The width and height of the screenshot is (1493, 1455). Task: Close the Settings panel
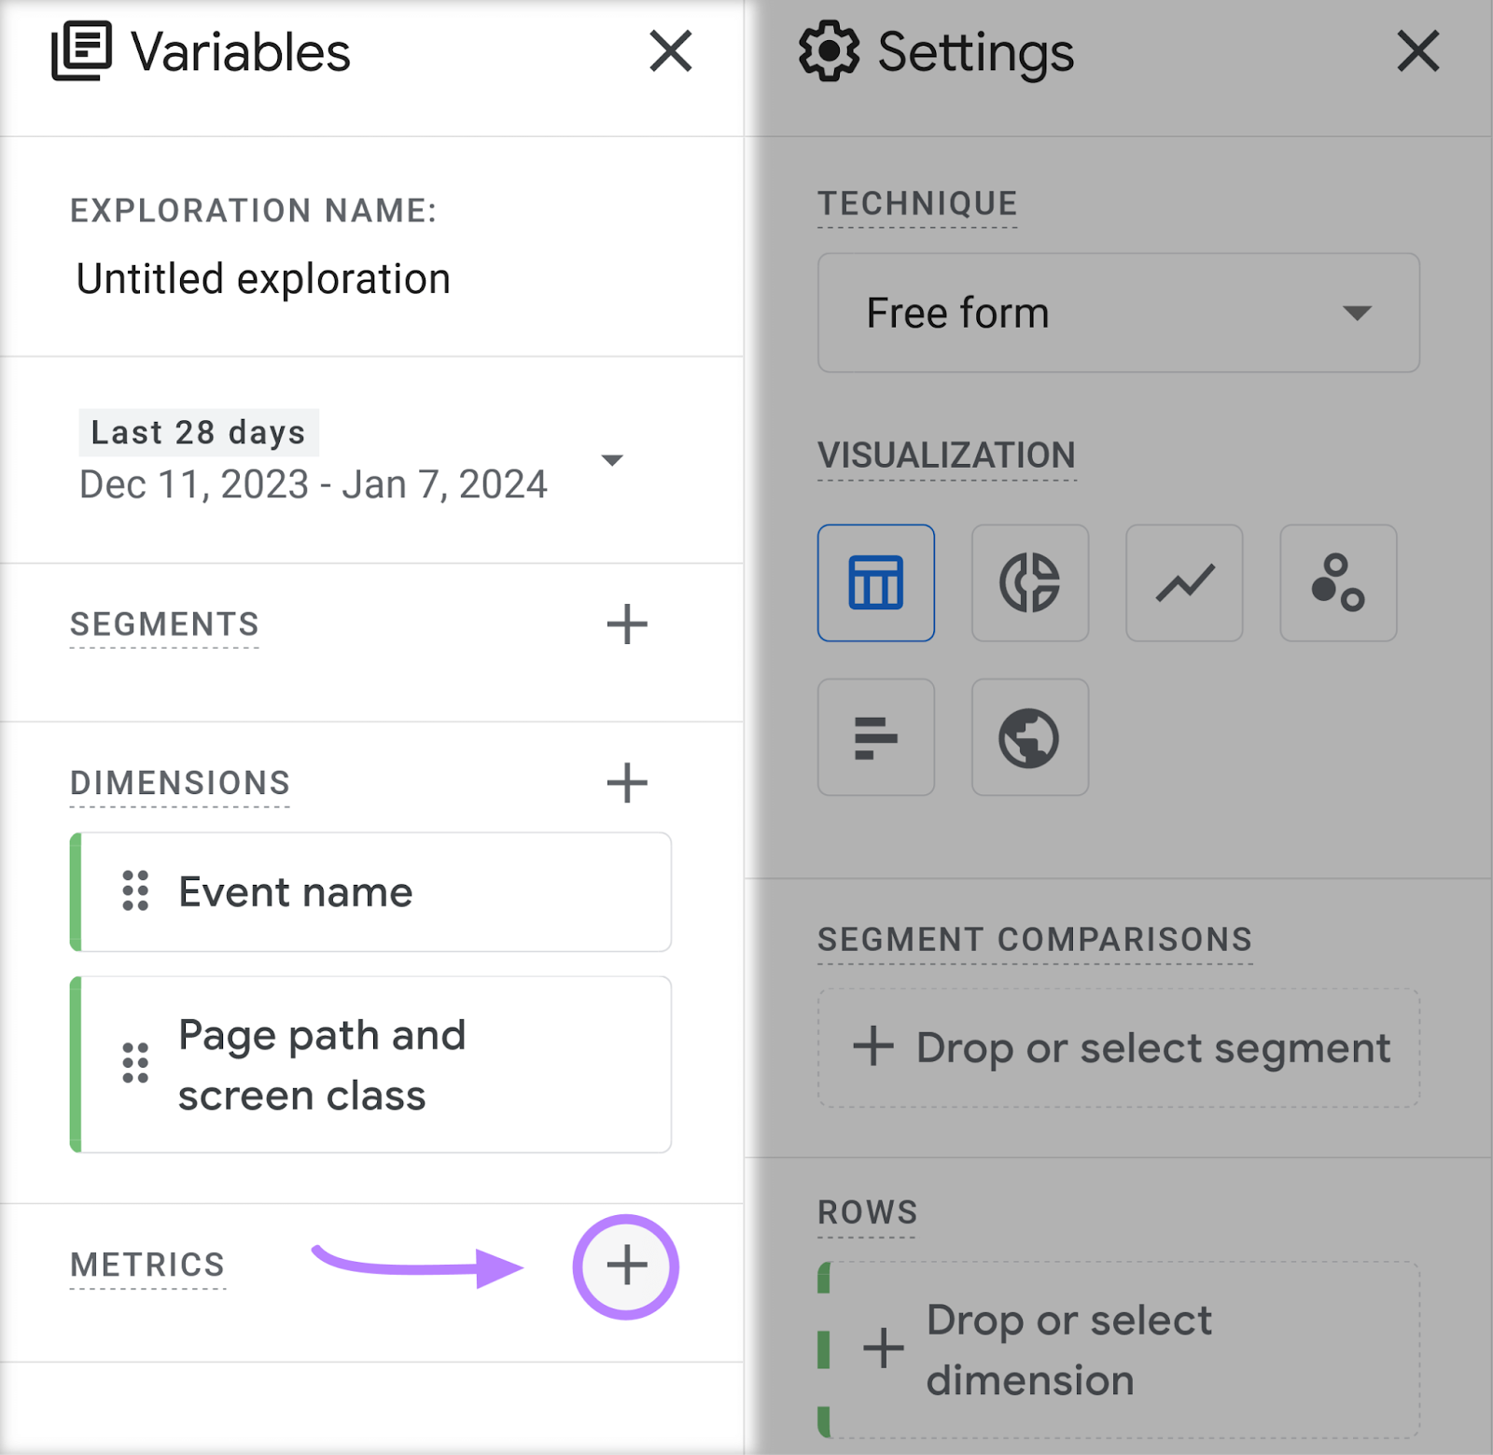click(1417, 53)
